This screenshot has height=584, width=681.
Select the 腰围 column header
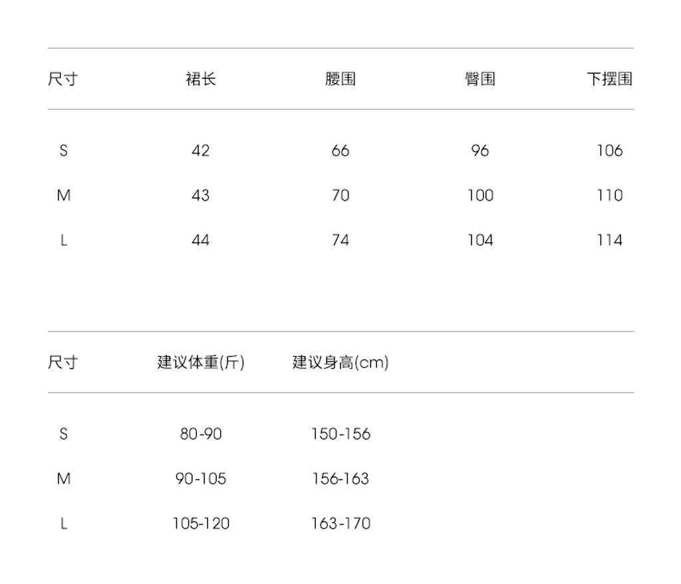click(x=340, y=79)
